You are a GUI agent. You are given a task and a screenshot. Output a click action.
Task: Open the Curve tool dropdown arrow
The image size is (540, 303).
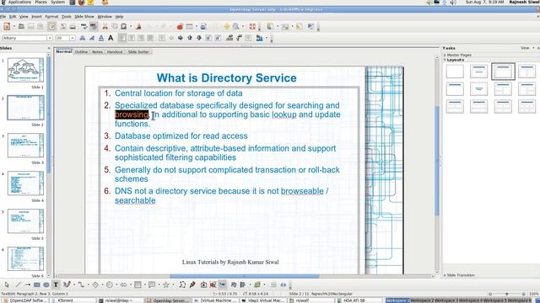[x=73, y=284]
